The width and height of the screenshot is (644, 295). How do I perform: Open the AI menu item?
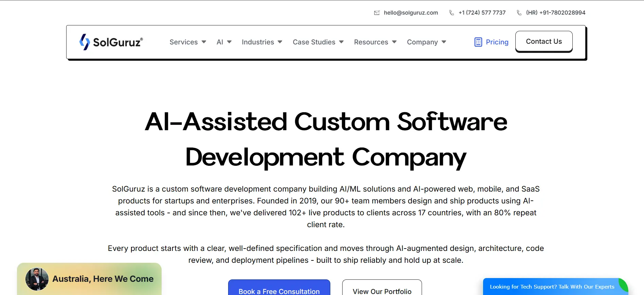point(220,42)
